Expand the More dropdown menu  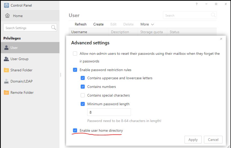(x=147, y=24)
